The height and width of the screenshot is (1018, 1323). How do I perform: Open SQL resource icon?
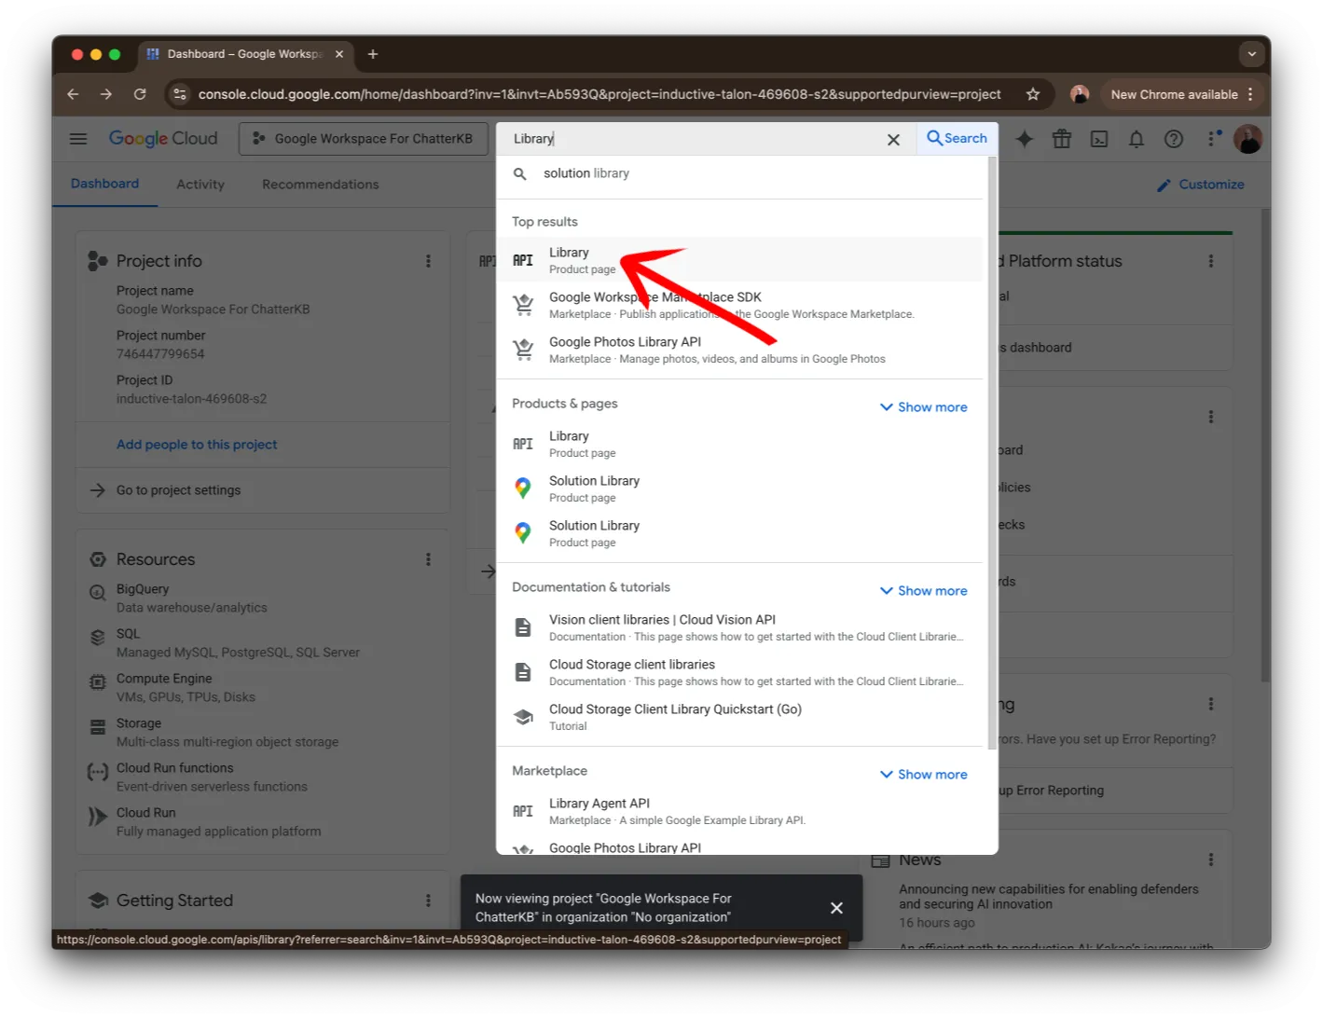pyautogui.click(x=98, y=638)
